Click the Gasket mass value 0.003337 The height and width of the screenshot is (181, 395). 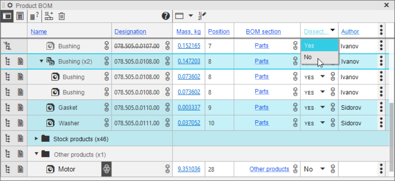click(x=189, y=108)
